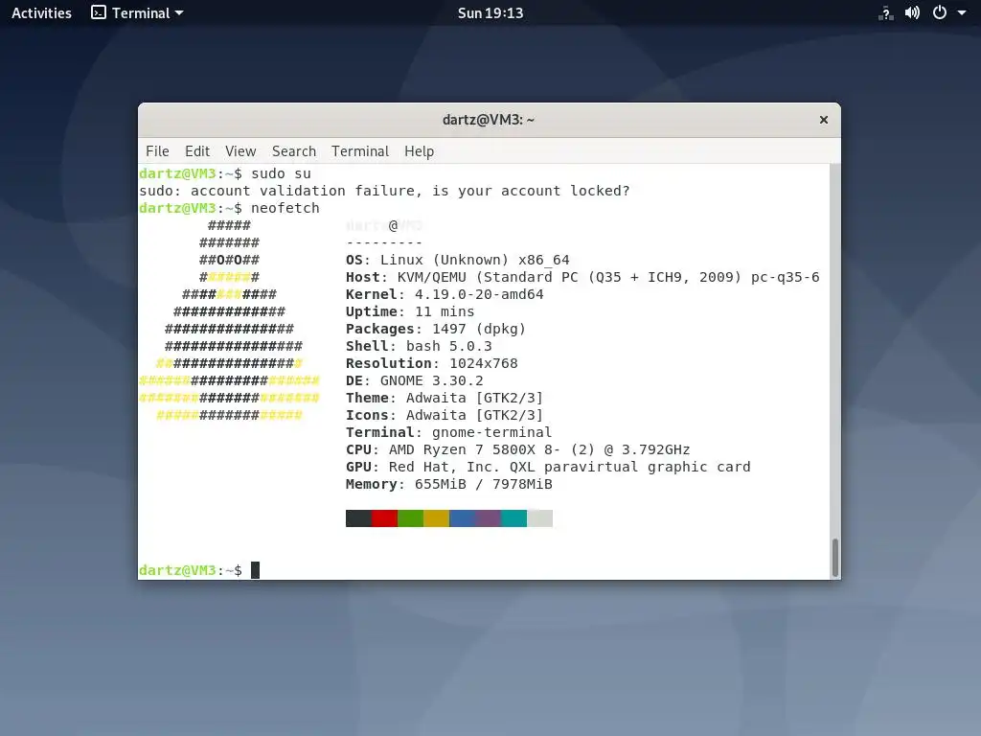Click the ##O#O## line of the ASCII penguin
Screen dimensions: 981x736
(x=229, y=260)
